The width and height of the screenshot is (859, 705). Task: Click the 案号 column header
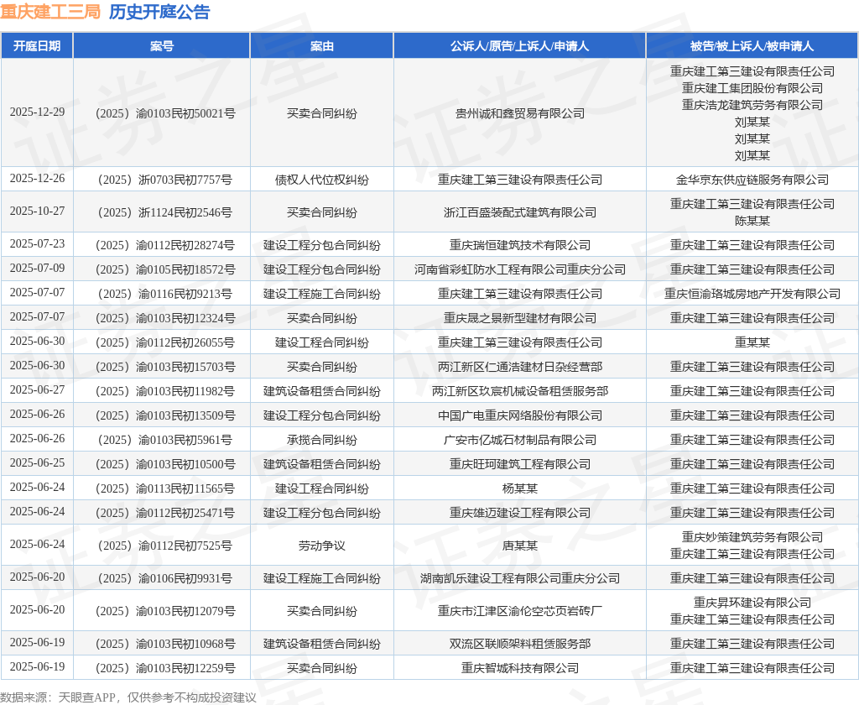coord(162,46)
